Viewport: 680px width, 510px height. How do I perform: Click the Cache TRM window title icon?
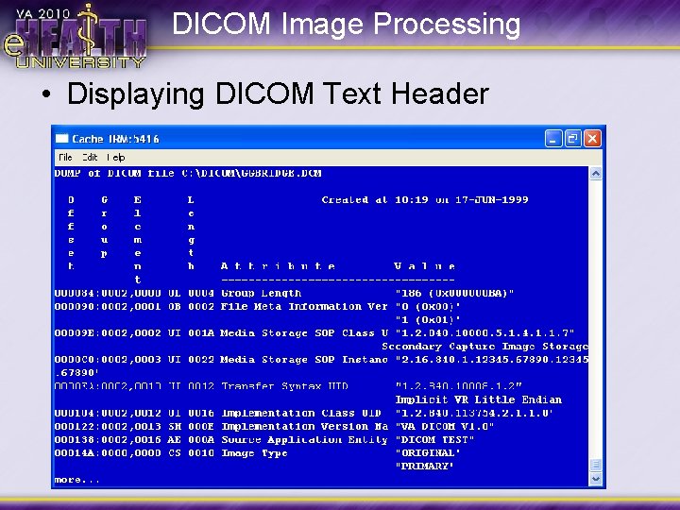tap(62, 139)
